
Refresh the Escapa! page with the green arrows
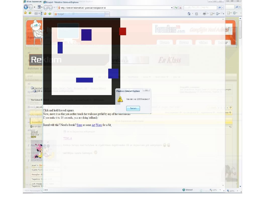pos(176,8)
